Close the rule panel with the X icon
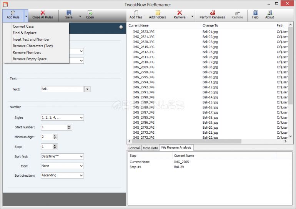The height and width of the screenshot is (209, 296). 121,27
